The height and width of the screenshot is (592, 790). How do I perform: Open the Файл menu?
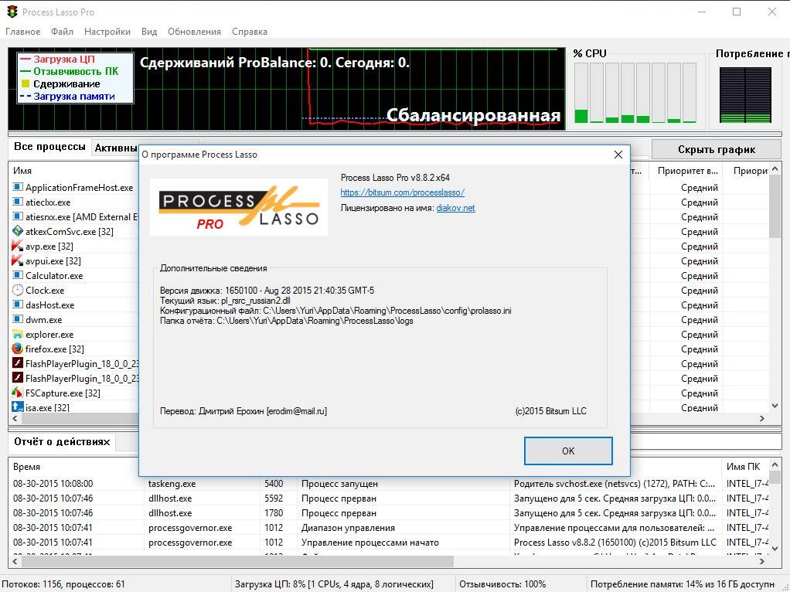(62, 31)
